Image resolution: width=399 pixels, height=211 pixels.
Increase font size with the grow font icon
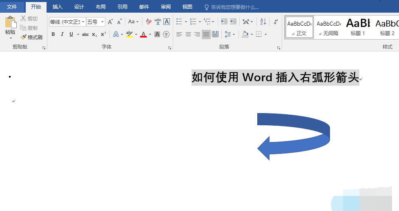click(110, 22)
